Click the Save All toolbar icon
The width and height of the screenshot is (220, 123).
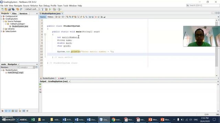[x=13, y=9]
